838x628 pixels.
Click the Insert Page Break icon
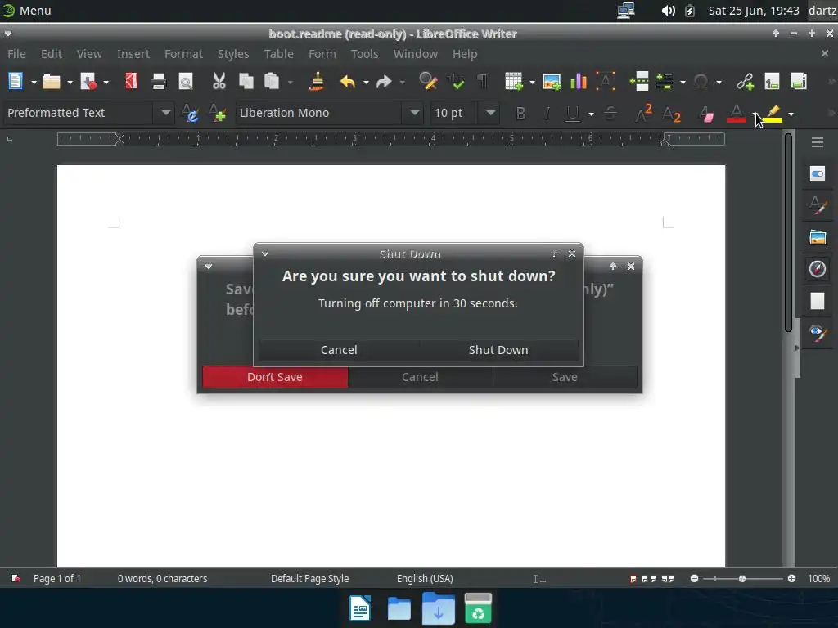click(639, 82)
